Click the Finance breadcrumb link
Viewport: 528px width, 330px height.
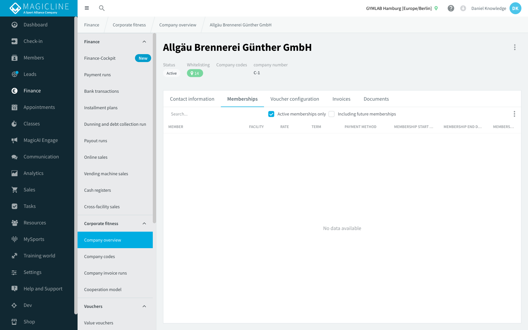[x=92, y=25]
